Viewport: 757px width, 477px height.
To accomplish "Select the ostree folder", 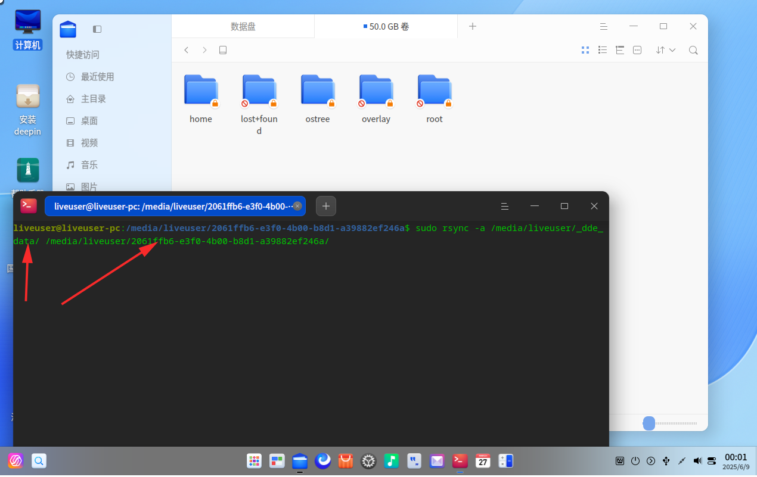I will 318,99.
